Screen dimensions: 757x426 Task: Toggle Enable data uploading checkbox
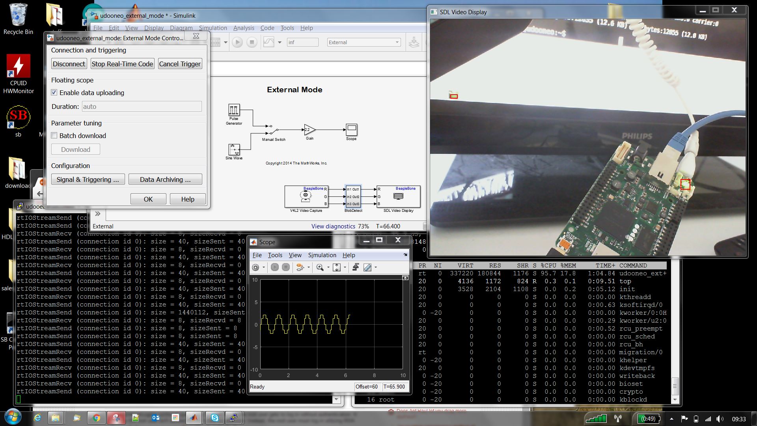point(54,93)
